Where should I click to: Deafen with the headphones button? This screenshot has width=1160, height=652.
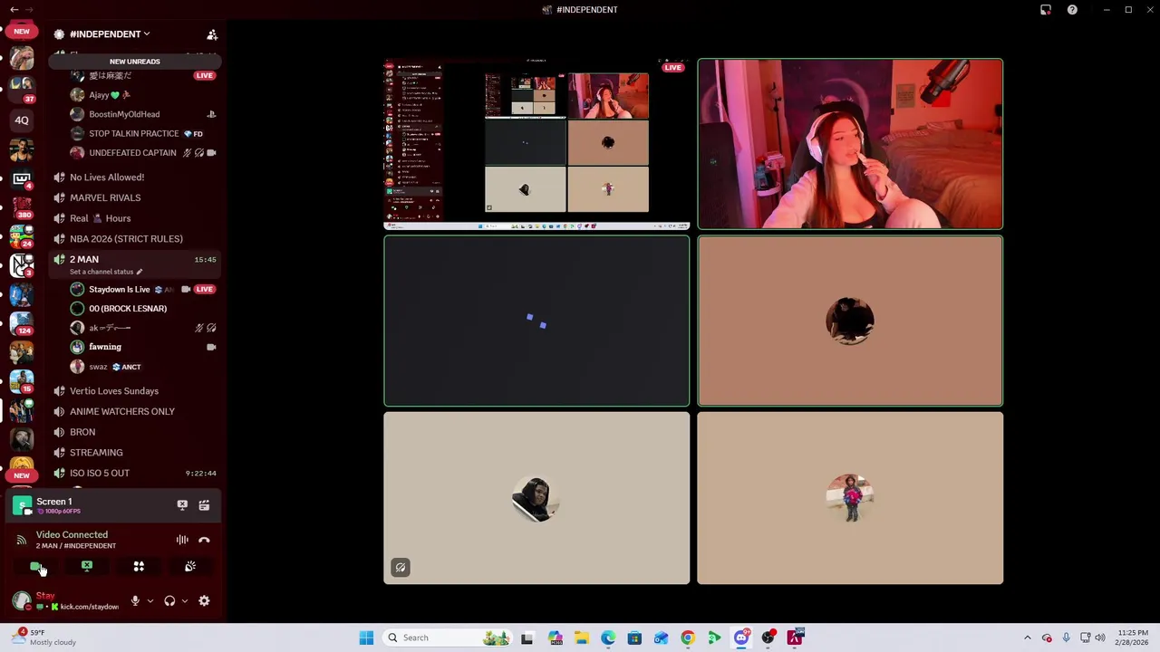(x=169, y=601)
